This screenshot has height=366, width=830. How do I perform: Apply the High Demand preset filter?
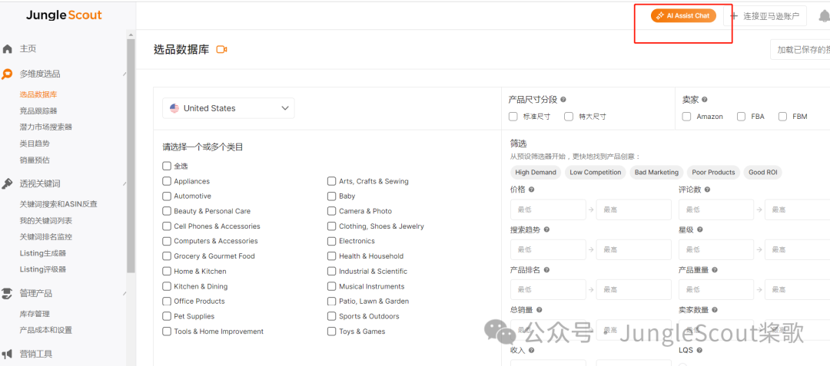pos(536,172)
